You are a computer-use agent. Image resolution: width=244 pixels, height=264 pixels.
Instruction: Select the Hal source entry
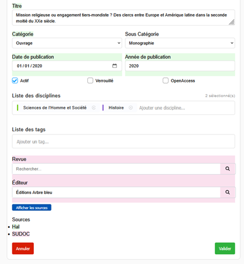coord(16,227)
